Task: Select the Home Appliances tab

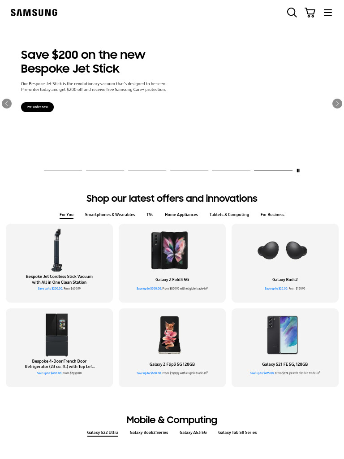Action: click(x=181, y=215)
